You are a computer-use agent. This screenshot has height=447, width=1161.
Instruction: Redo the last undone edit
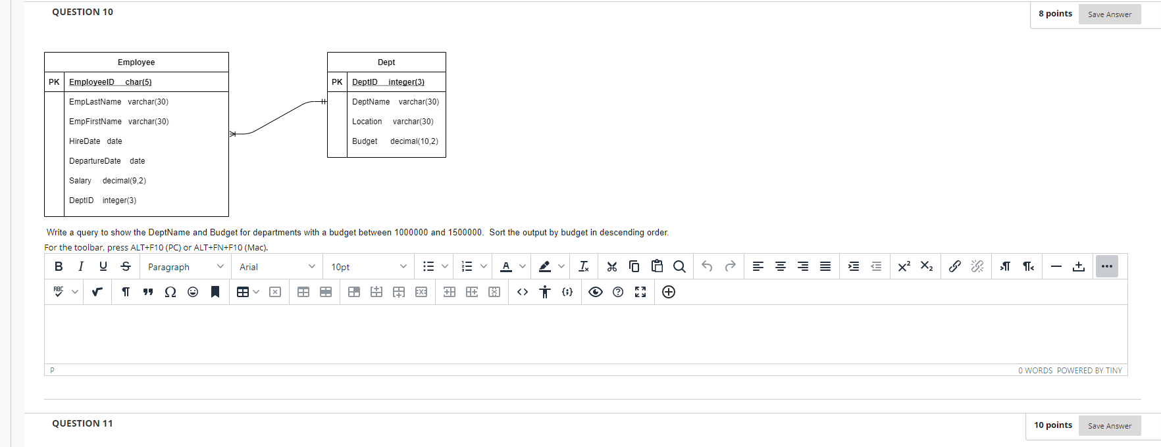[x=730, y=266]
